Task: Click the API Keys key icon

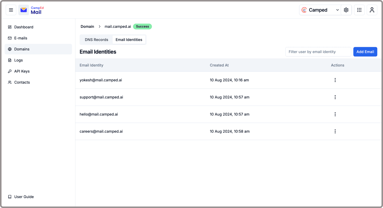Action: 10,71
